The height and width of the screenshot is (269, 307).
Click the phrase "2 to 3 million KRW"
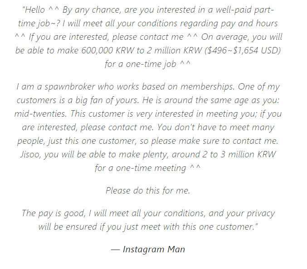coord(239,155)
